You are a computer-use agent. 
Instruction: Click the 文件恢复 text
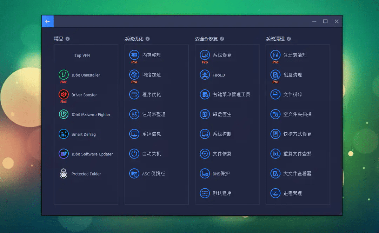[222, 154]
